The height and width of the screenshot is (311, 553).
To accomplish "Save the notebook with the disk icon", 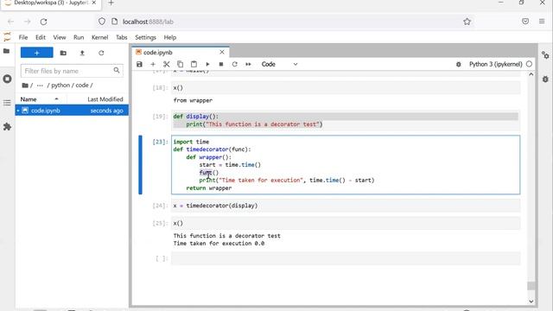I will click(139, 64).
